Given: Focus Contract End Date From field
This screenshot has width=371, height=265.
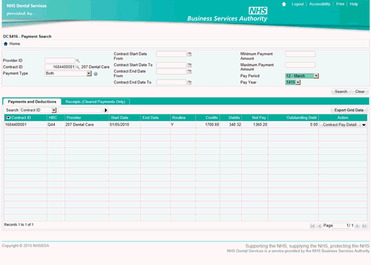Looking at the screenshot, I should click(171, 71).
